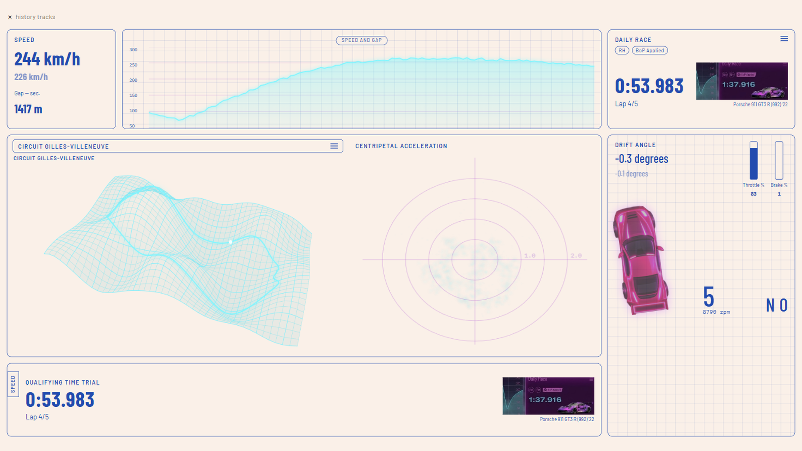The height and width of the screenshot is (451, 802).
Task: Click the Throttle value 83
Action: [754, 194]
